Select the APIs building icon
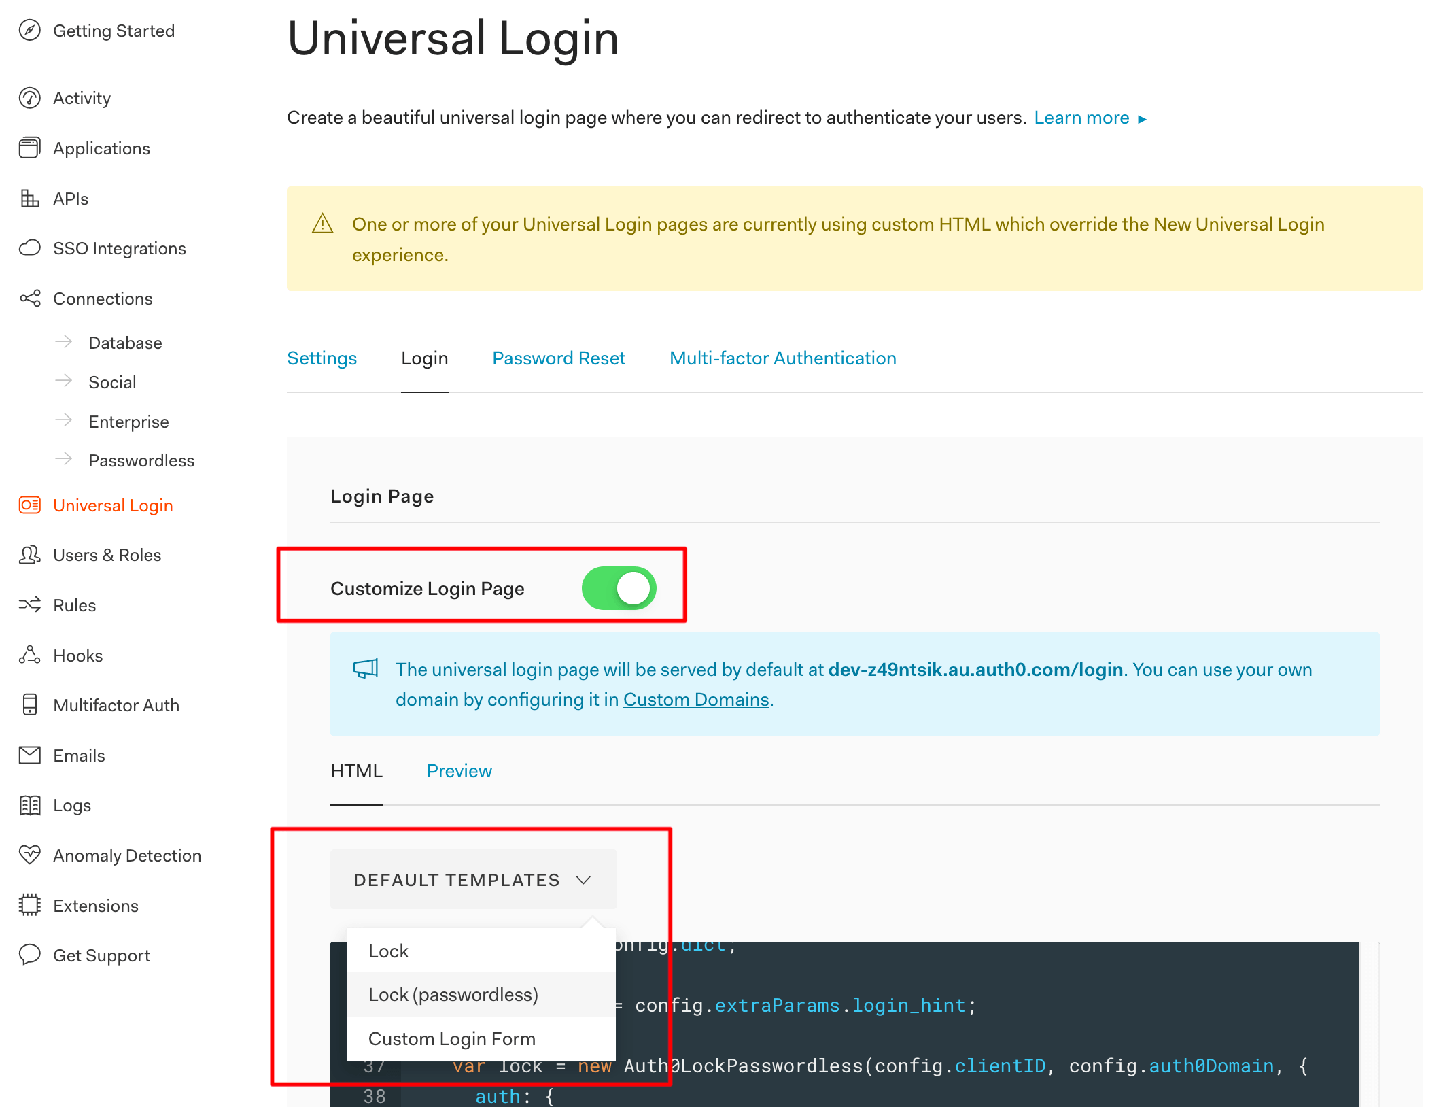Screen dimensions: 1441x1107 click(x=29, y=199)
